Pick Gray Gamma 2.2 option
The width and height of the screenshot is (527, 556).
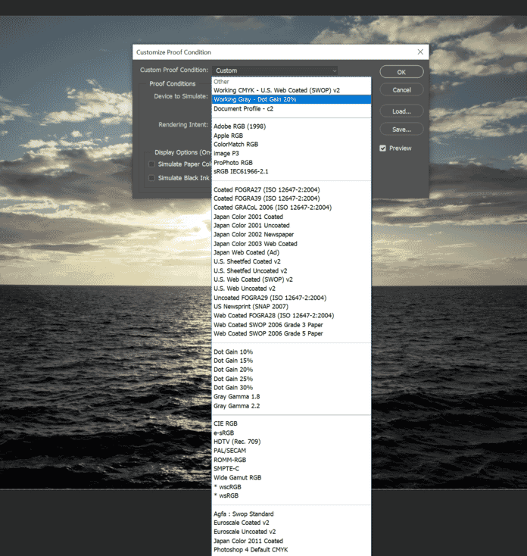point(237,405)
